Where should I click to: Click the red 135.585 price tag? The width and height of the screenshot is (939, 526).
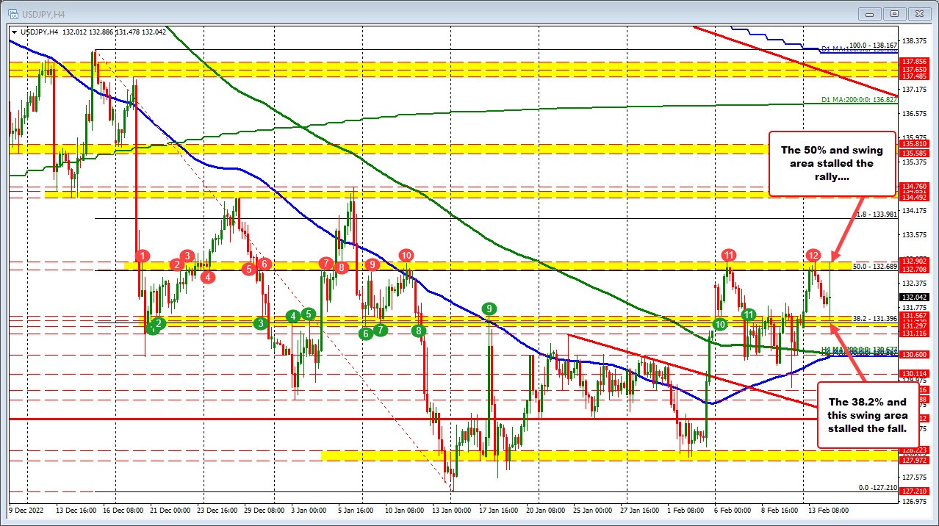point(914,153)
